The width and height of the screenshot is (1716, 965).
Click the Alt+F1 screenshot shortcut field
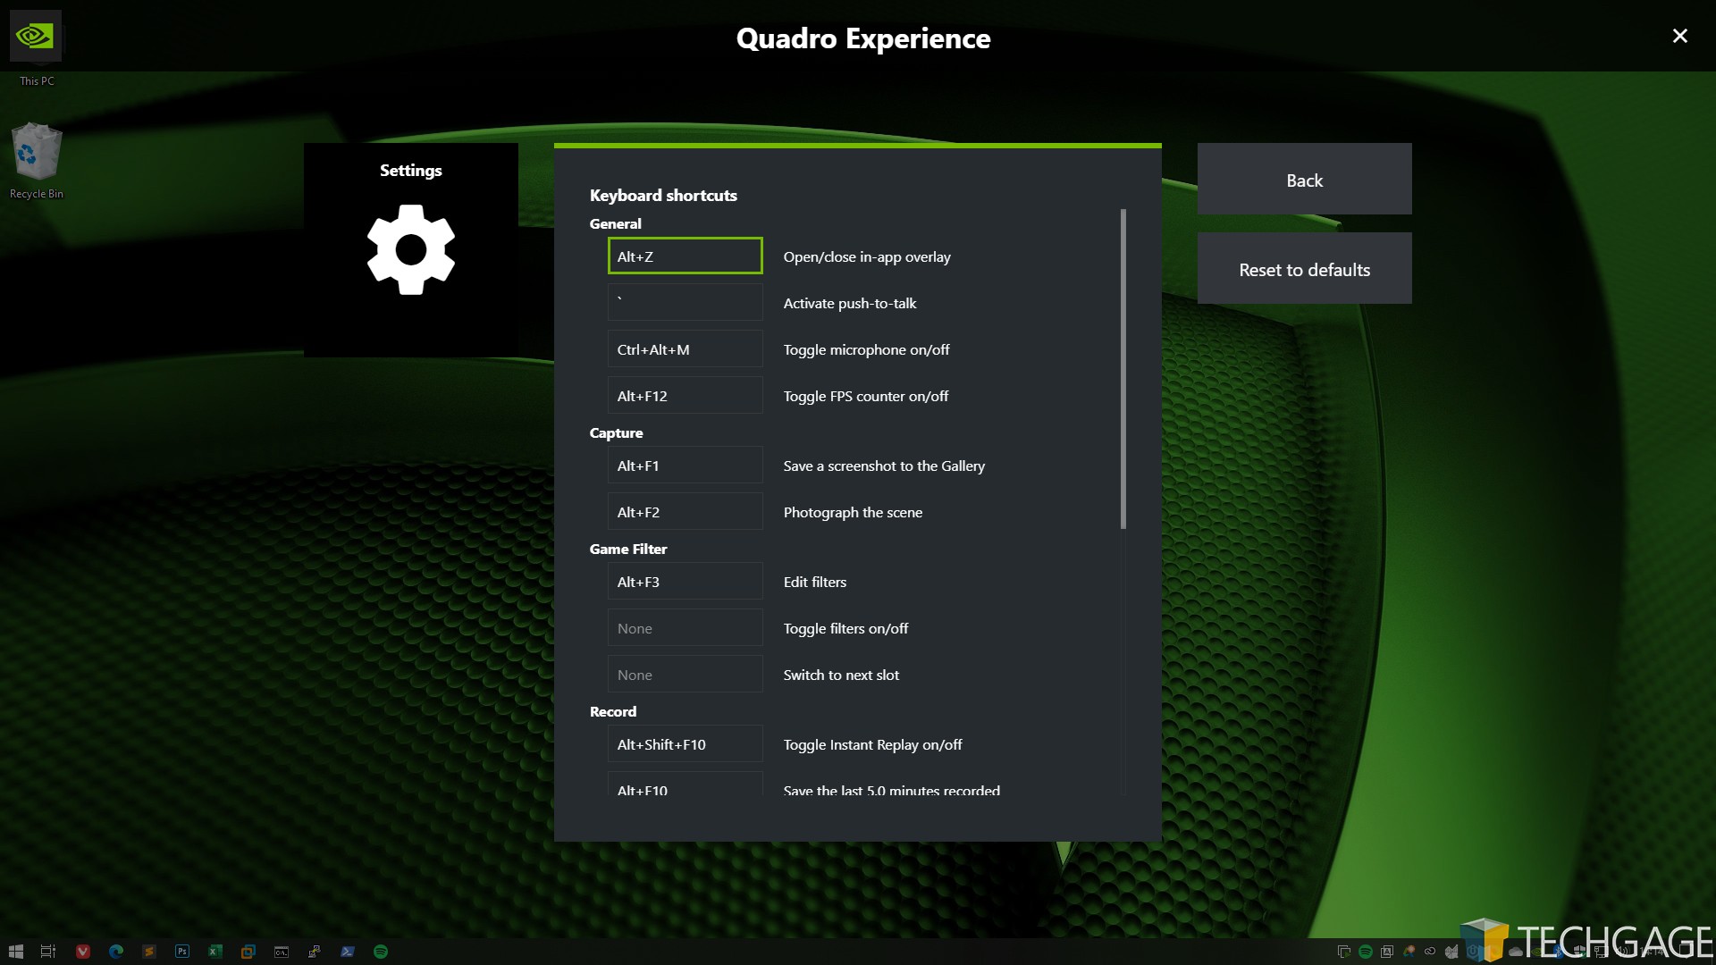pyautogui.click(x=684, y=465)
